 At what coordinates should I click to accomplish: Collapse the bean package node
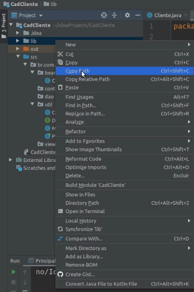(x=32, y=72)
